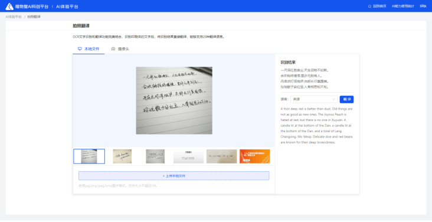Click the 识别结果 heading
Viewport: 432px width, 222px height.
click(288, 63)
